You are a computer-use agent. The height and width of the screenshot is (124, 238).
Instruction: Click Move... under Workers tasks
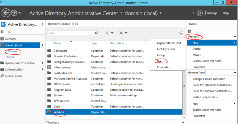tap(197, 55)
